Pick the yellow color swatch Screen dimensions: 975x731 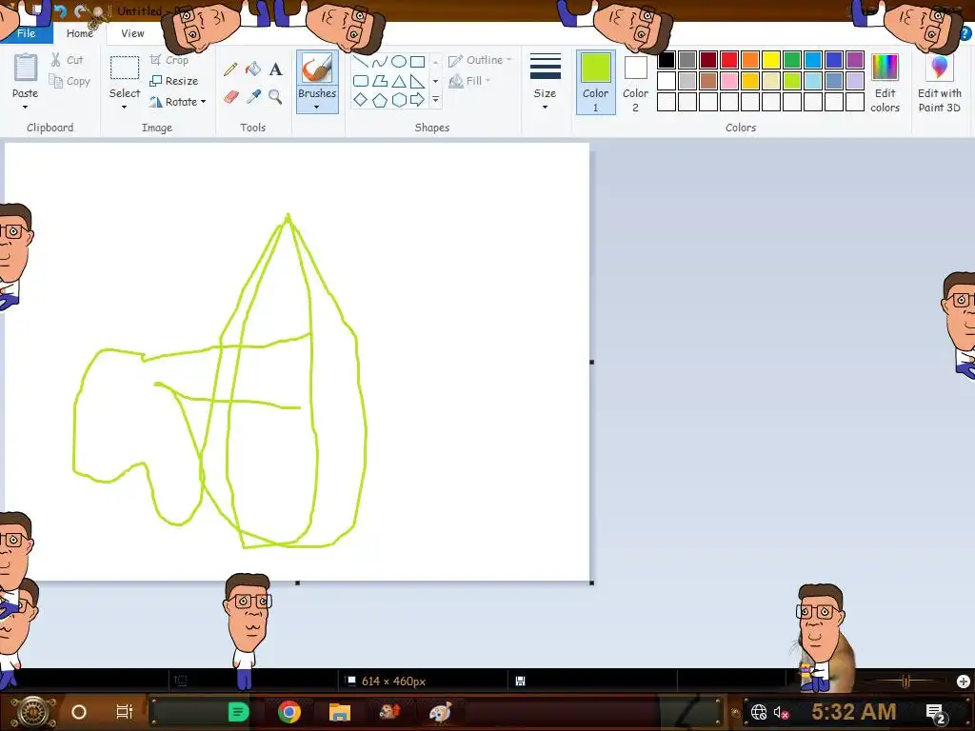(771, 60)
